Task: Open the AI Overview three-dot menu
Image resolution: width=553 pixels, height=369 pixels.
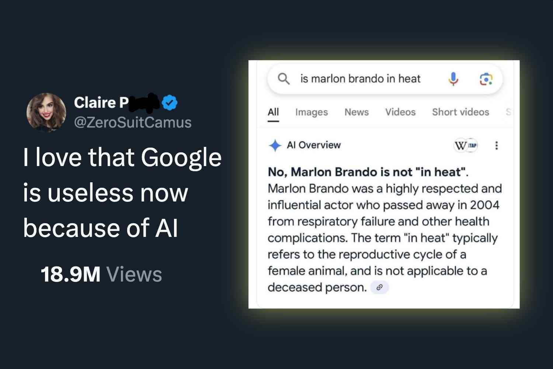Action: 497,145
